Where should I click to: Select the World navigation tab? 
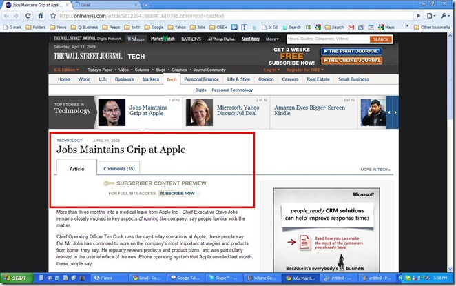[84, 79]
